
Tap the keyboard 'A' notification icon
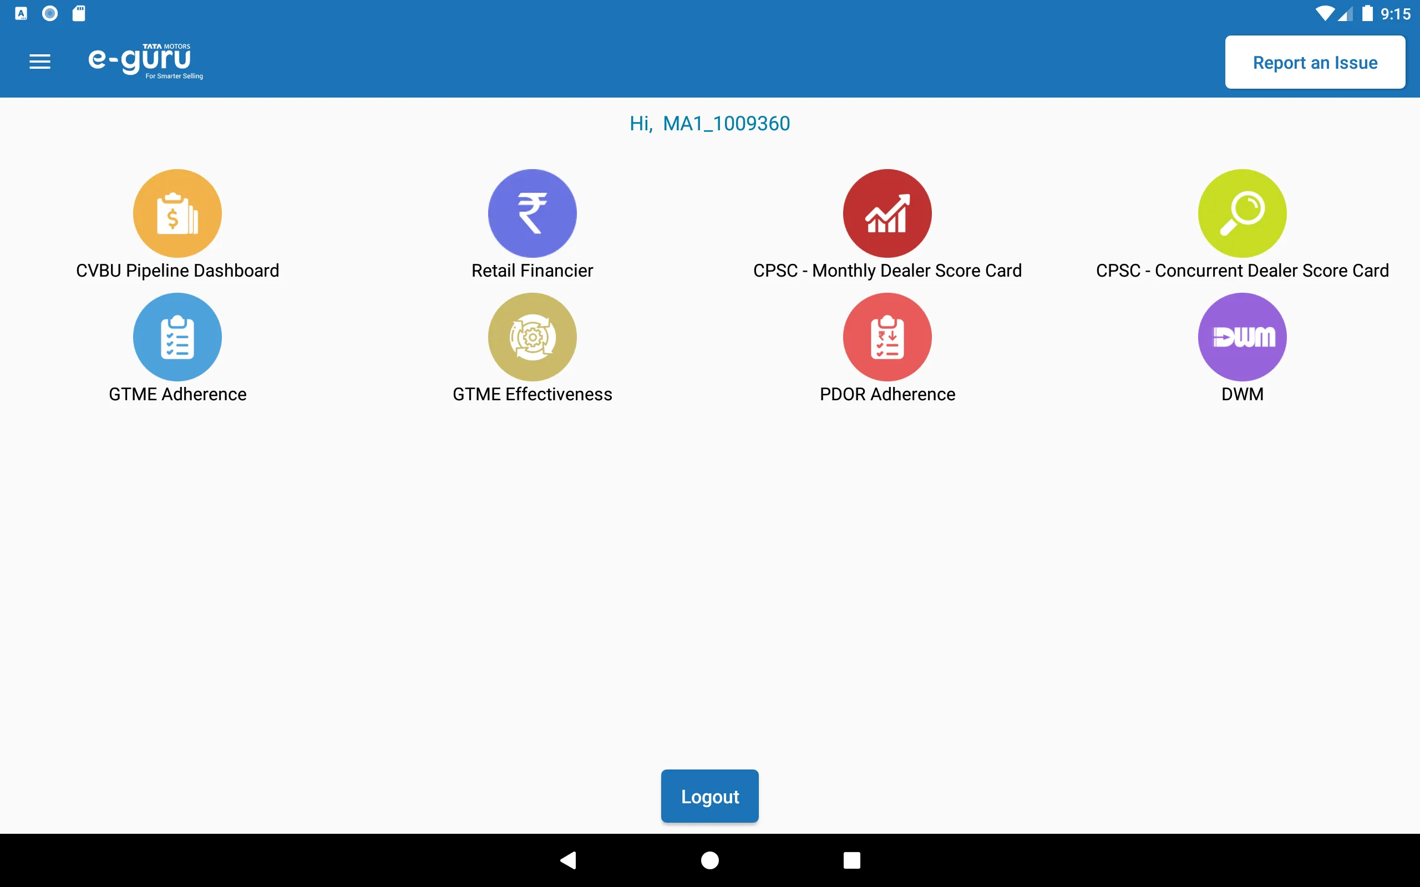point(21,13)
